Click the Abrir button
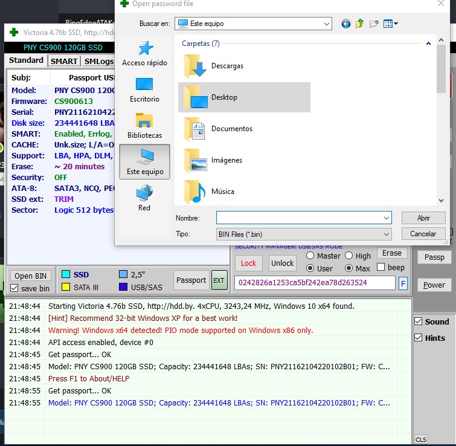 [x=423, y=218]
